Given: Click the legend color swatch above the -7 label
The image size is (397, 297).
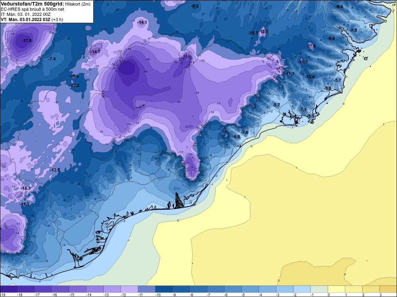Looking at the screenshot, I should pyautogui.click(x=216, y=289).
